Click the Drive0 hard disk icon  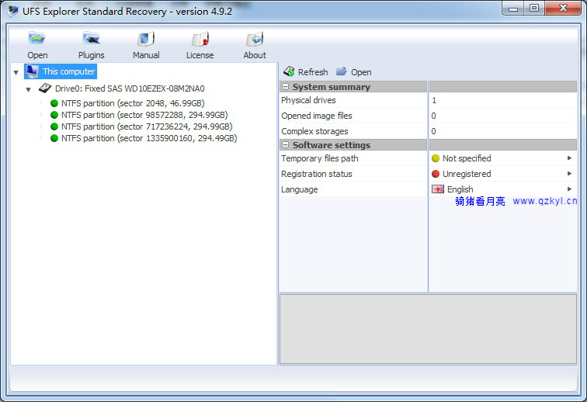click(x=45, y=88)
